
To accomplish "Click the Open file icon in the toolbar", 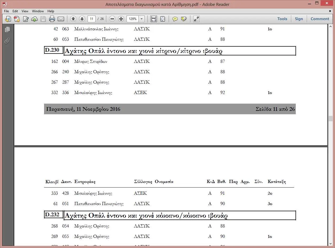I will click(x=8, y=19).
